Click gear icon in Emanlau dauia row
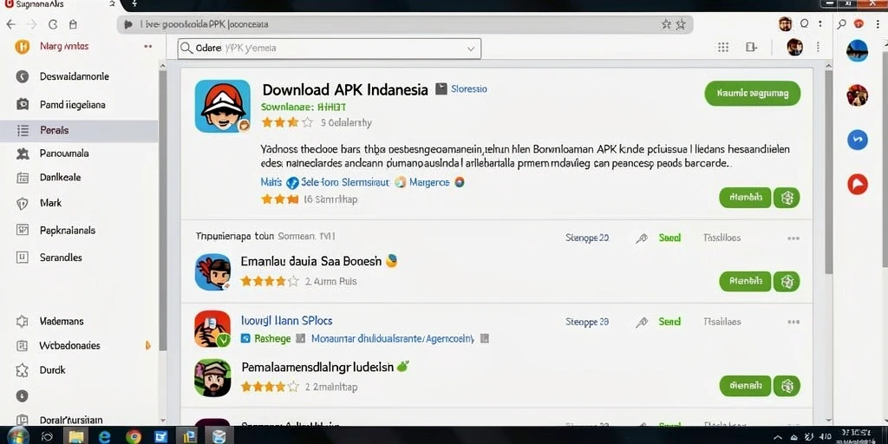 tap(787, 282)
